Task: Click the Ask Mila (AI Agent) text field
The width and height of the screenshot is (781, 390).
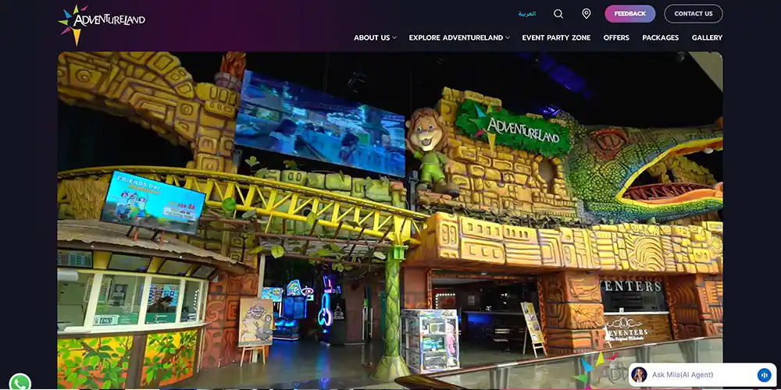Action: pyautogui.click(x=699, y=375)
